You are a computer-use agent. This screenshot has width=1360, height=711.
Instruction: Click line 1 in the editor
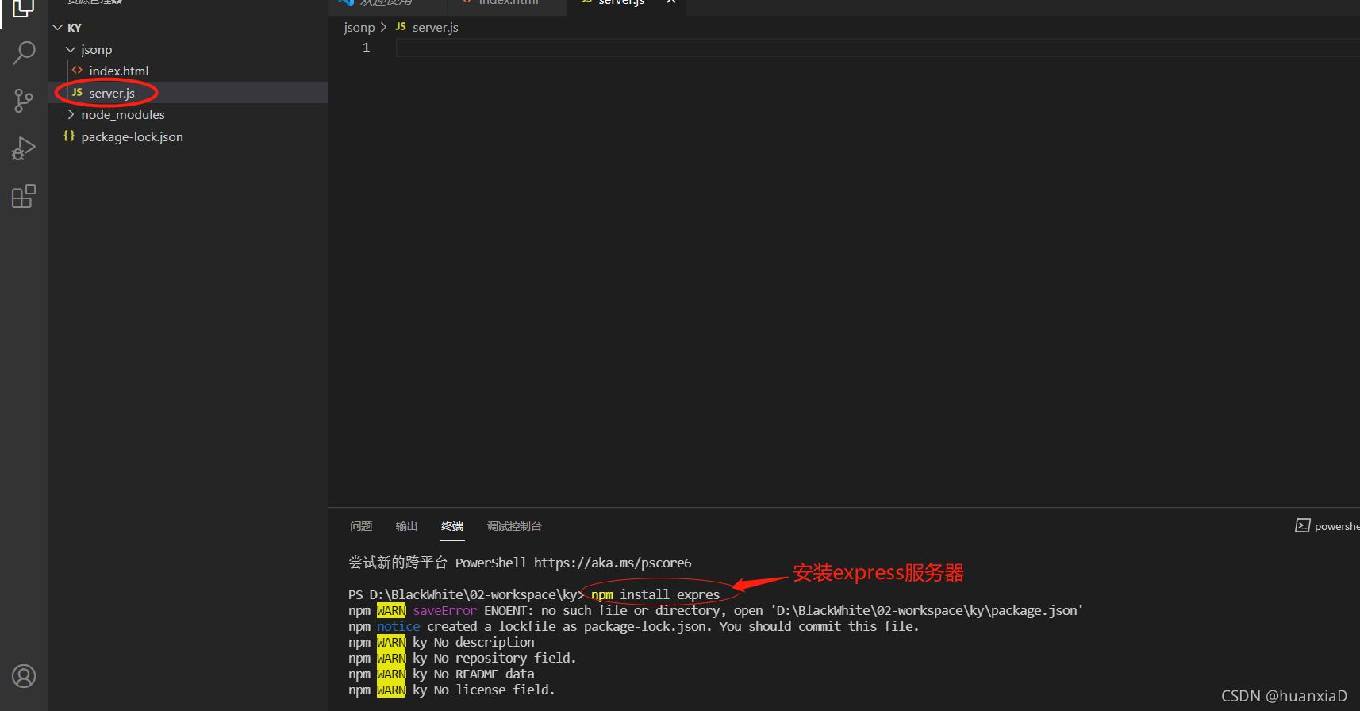(x=878, y=48)
